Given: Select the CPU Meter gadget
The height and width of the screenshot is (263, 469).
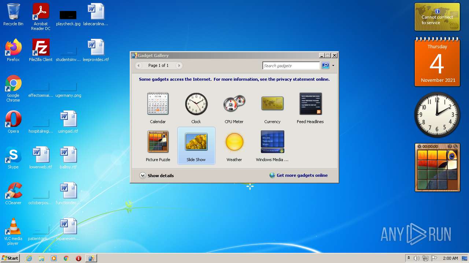Looking at the screenshot, I should (x=234, y=108).
